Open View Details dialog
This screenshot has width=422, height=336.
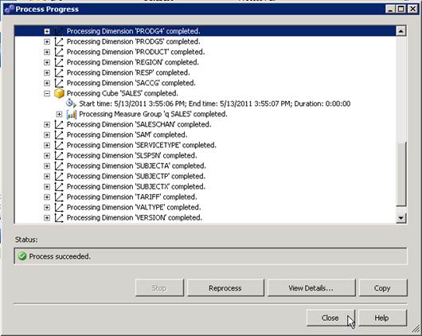(311, 288)
